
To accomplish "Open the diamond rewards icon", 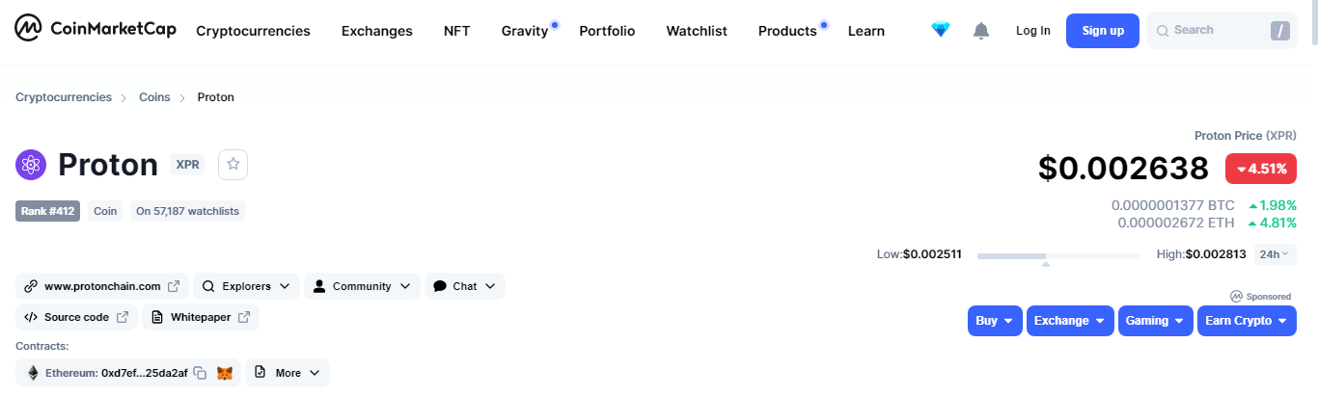I will (x=941, y=30).
